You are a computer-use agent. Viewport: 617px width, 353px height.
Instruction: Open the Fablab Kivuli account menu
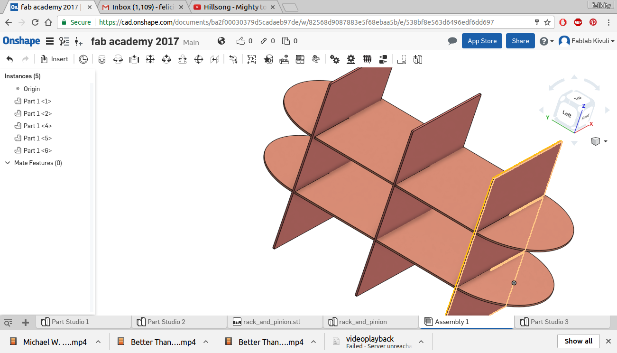coord(587,41)
